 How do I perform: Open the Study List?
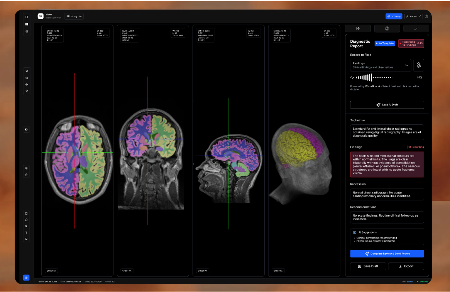point(74,17)
